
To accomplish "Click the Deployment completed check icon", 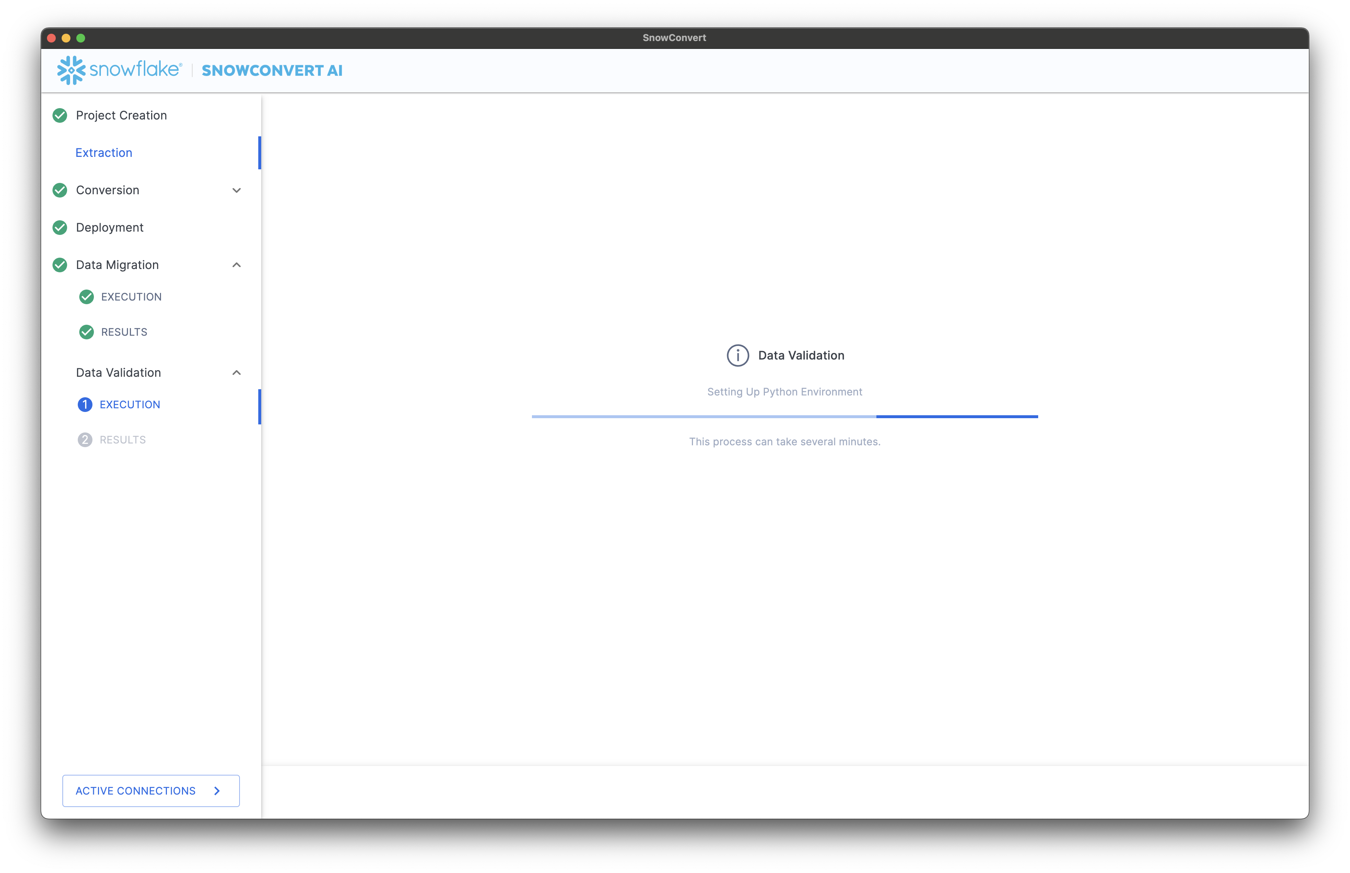I will point(59,228).
